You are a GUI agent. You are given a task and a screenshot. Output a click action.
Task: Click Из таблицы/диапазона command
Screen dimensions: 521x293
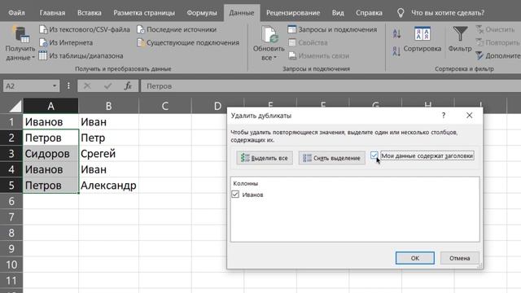(x=81, y=55)
